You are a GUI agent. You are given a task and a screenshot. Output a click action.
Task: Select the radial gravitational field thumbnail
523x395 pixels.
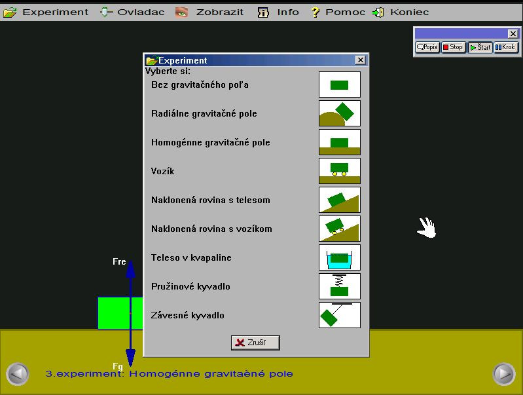click(340, 113)
